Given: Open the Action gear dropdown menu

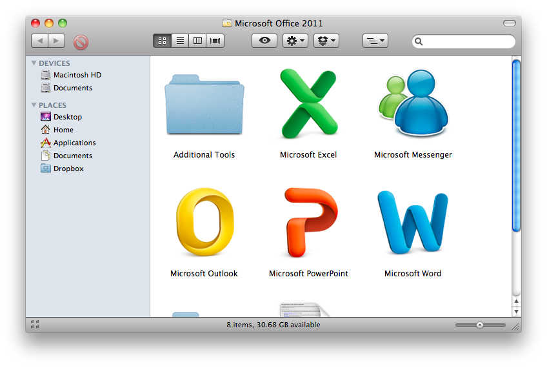Looking at the screenshot, I should point(295,41).
